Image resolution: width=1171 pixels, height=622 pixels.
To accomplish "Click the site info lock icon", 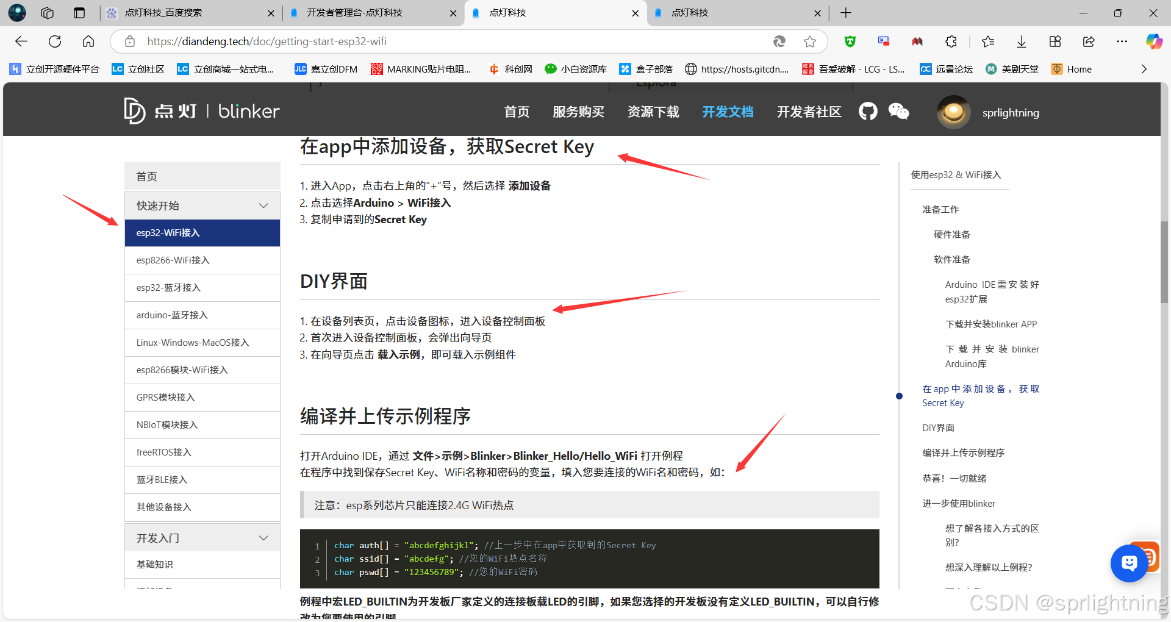I will (x=129, y=41).
